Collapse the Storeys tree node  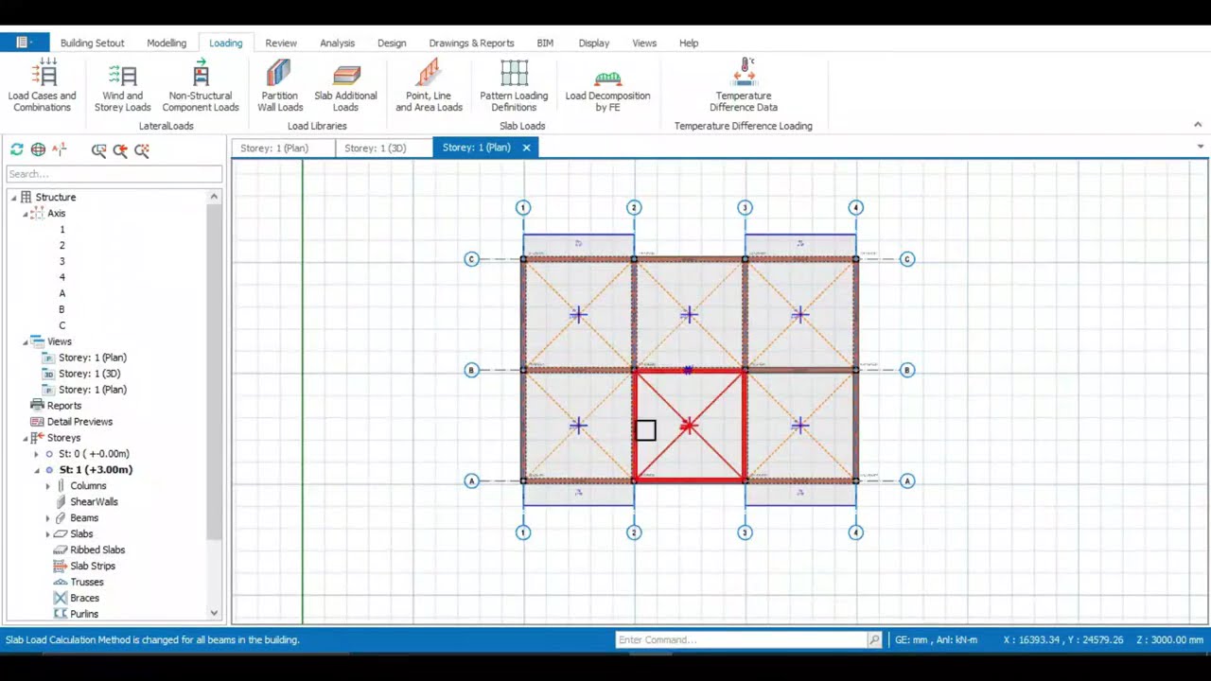26,438
